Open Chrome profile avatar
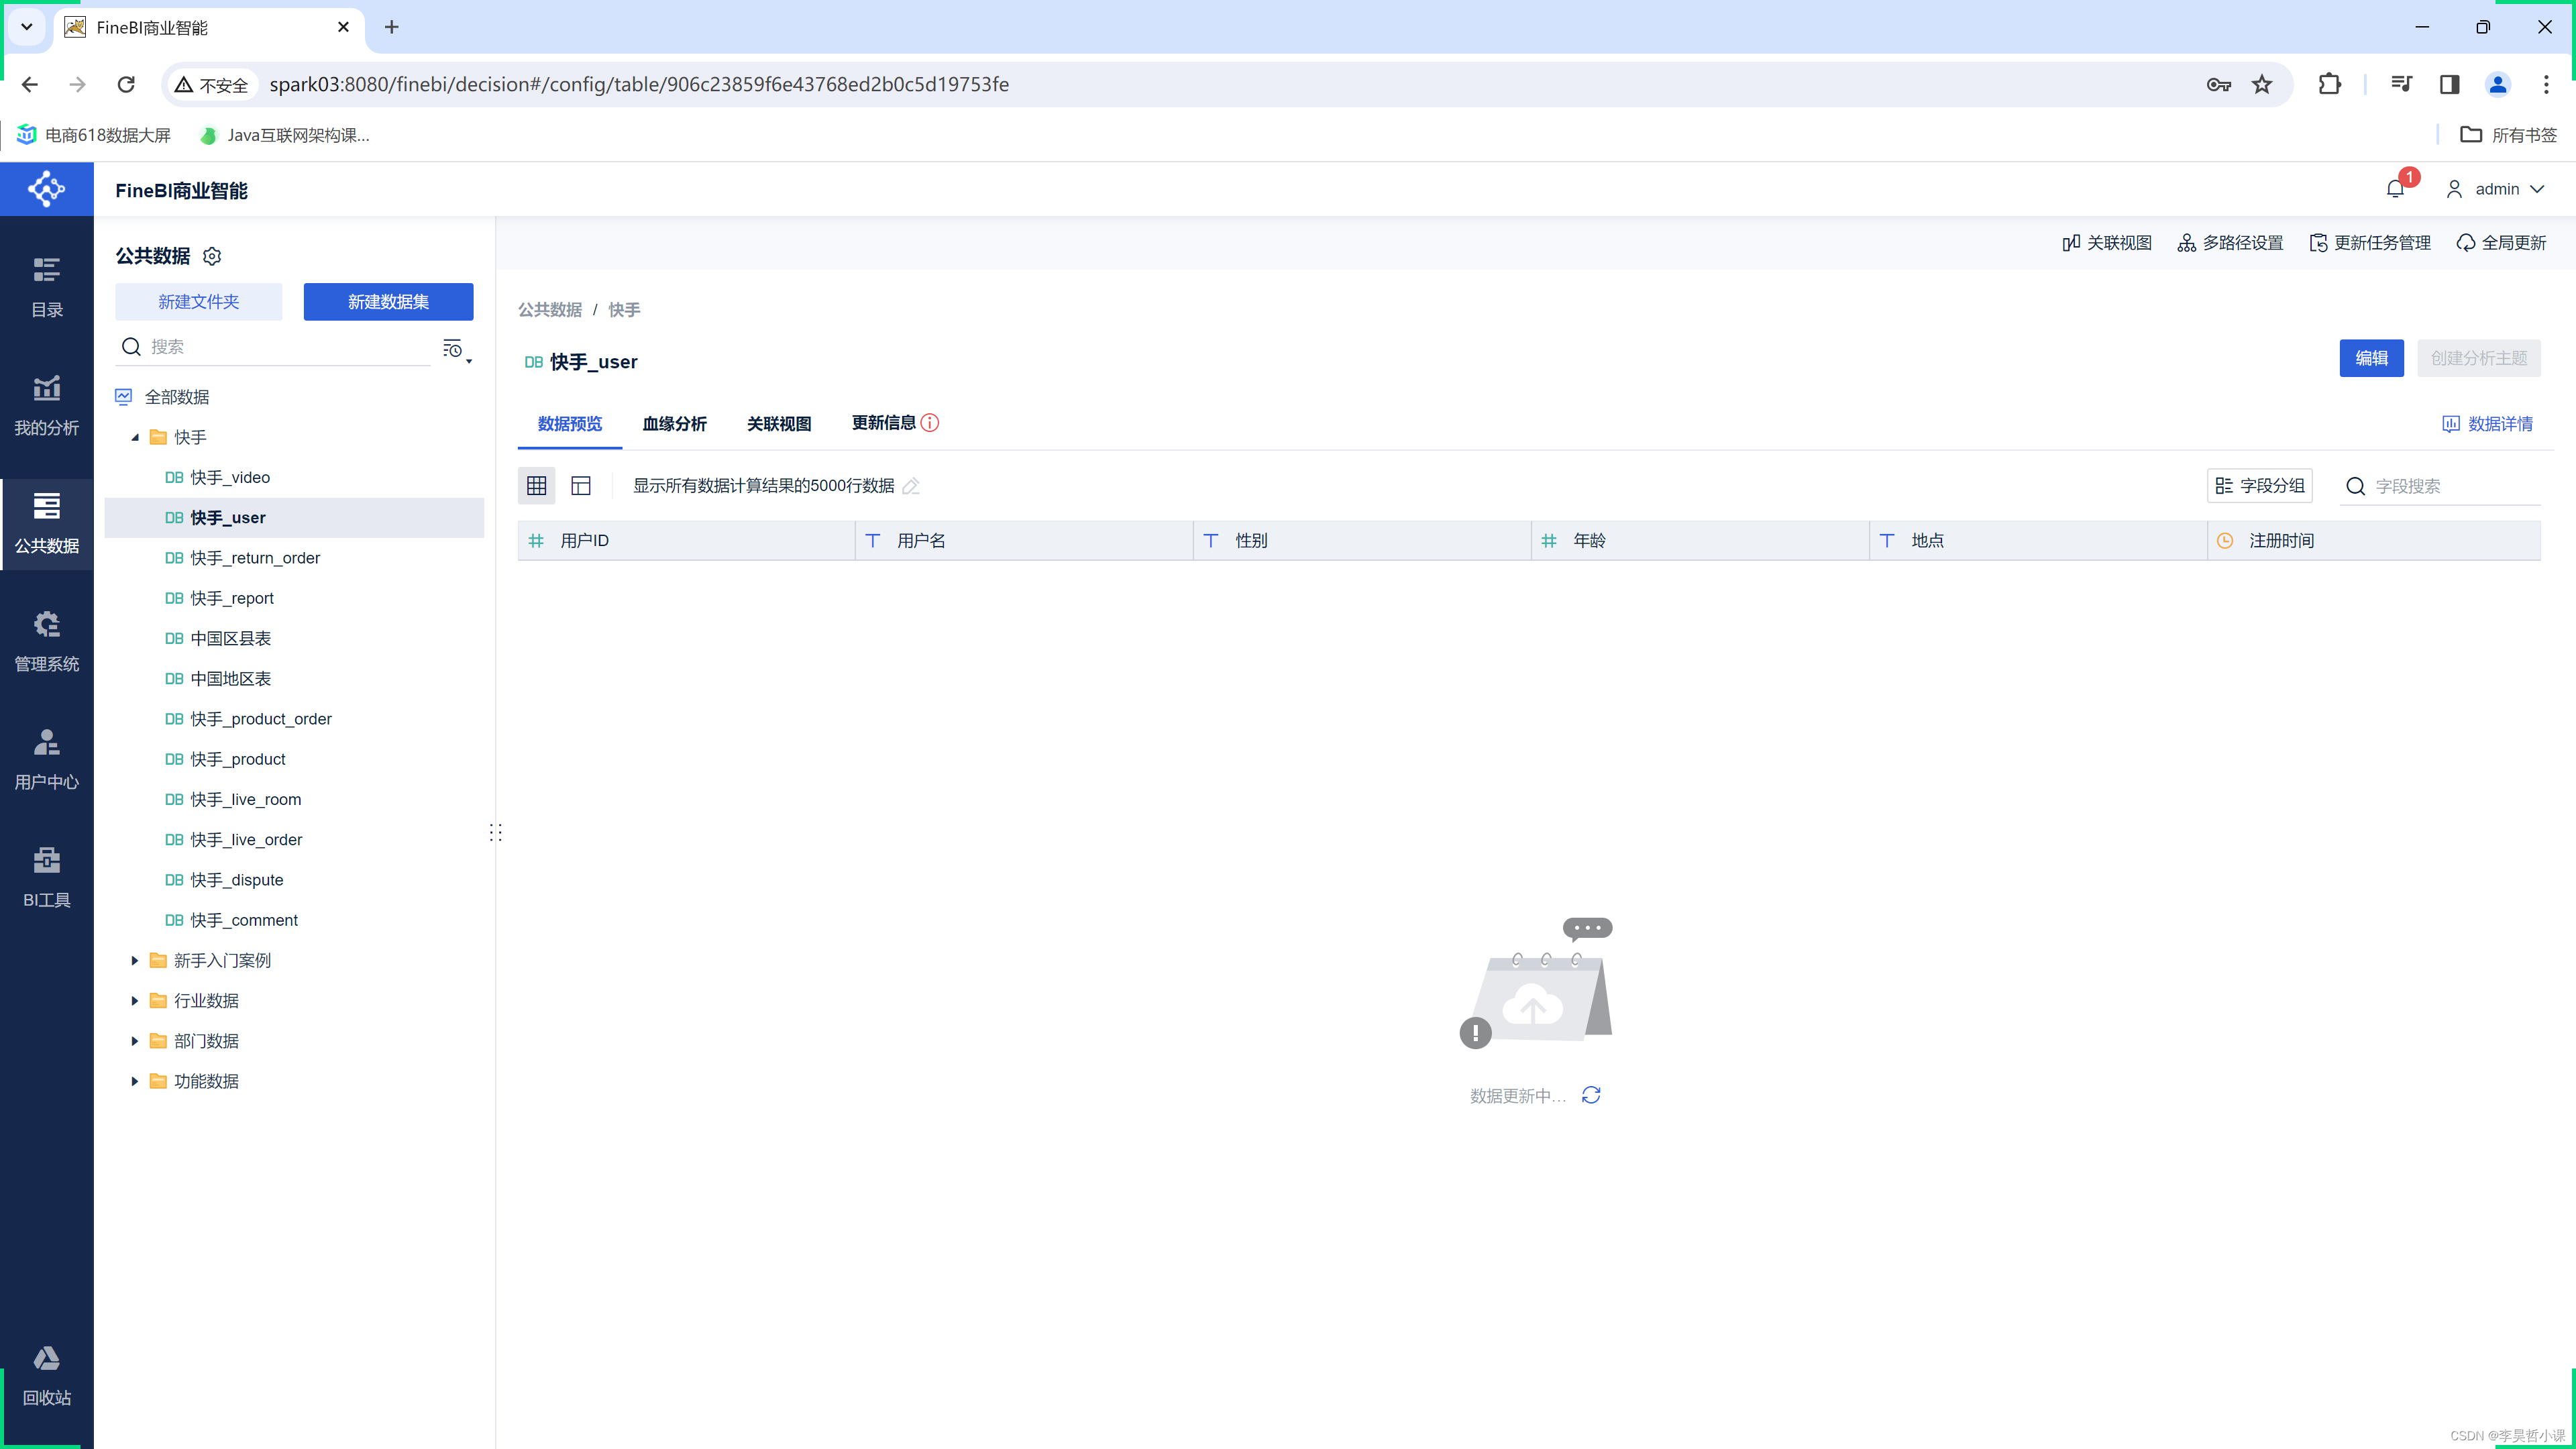The height and width of the screenshot is (1449, 2576). click(x=2498, y=85)
